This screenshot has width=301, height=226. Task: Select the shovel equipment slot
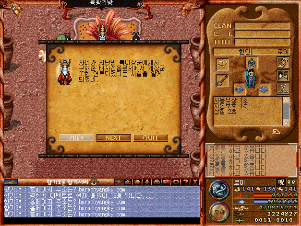point(222,80)
